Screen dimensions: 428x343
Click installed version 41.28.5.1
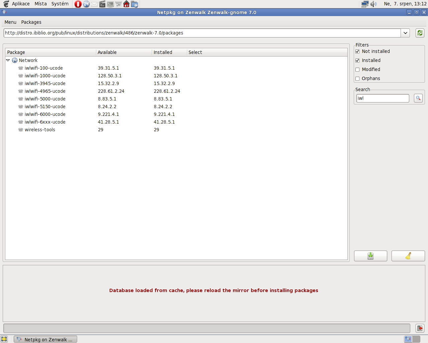point(164,122)
